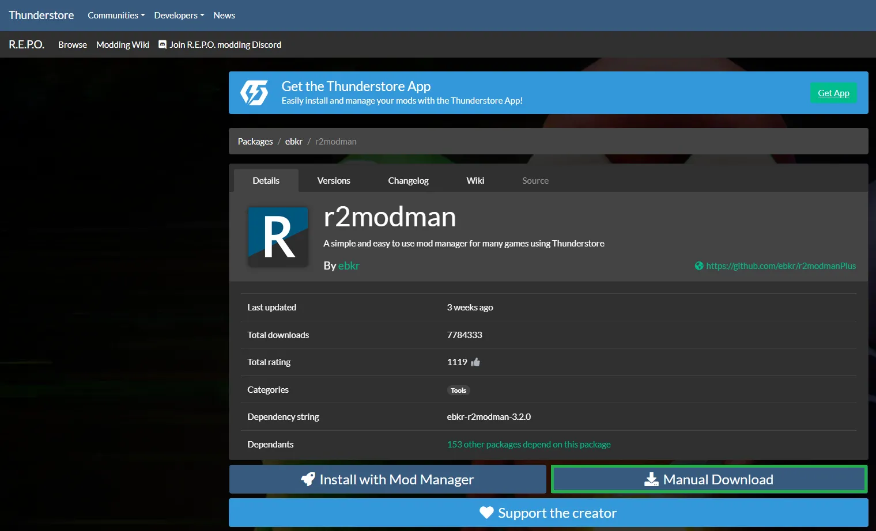Switch to the Versions tab

coord(334,180)
